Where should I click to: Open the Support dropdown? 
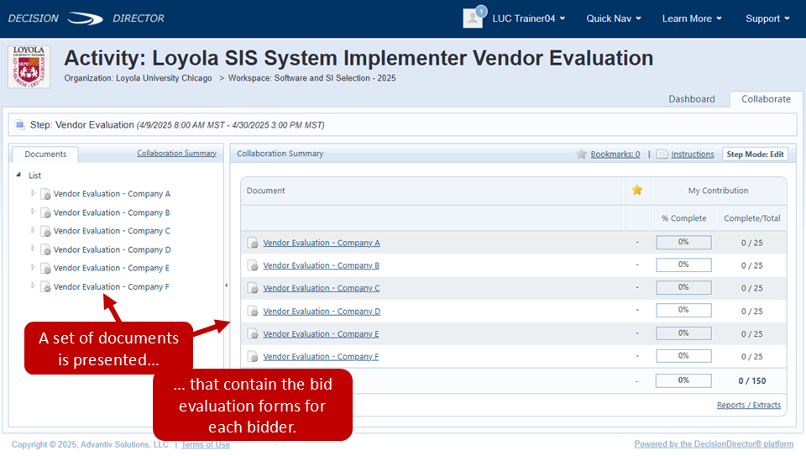(x=767, y=18)
